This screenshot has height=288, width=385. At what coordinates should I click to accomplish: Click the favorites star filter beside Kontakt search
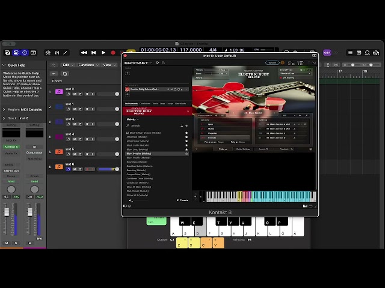point(186,125)
